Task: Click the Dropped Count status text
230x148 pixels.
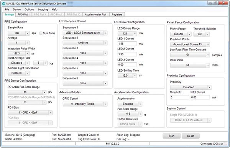Action: tap(88, 135)
